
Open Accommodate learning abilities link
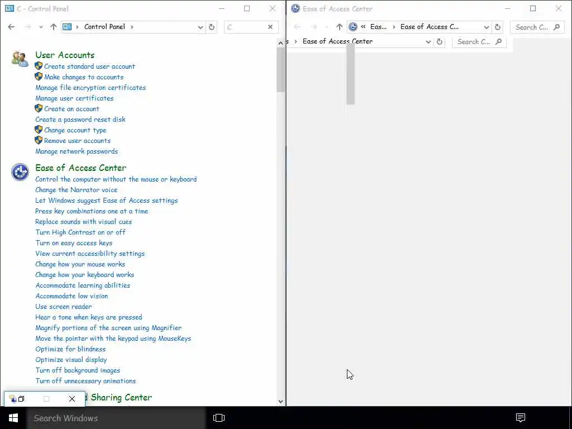83,285
